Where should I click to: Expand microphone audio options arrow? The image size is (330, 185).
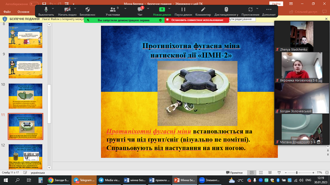pyautogui.click(x=53, y=9)
